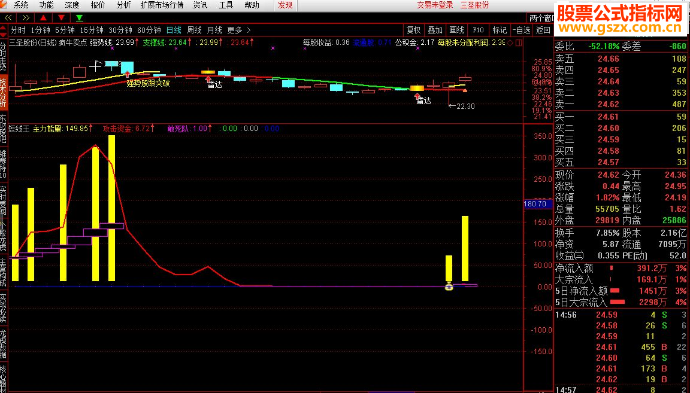690x393 pixels.
Task: Click the 发现 tab button
Action: pos(285,5)
